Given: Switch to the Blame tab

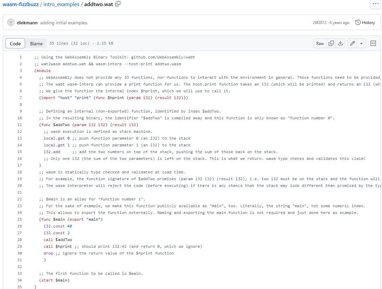Looking at the screenshot, I should [36, 44].
